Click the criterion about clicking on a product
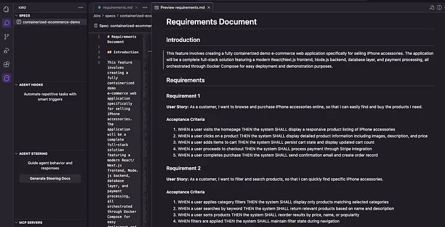Viewport: 445px width, 227px height. (302, 136)
